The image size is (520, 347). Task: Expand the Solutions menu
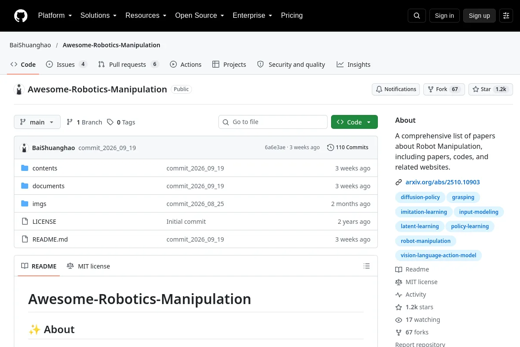(x=99, y=16)
